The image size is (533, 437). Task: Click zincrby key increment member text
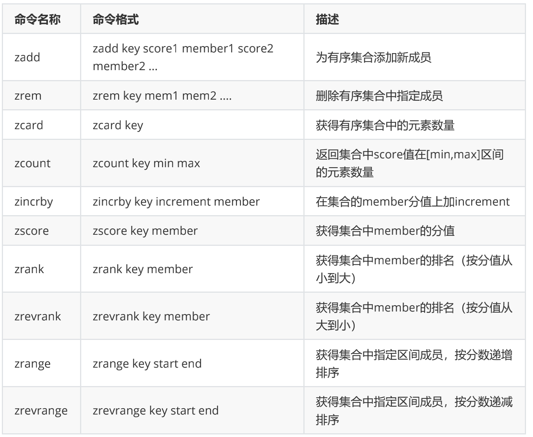pos(176,202)
